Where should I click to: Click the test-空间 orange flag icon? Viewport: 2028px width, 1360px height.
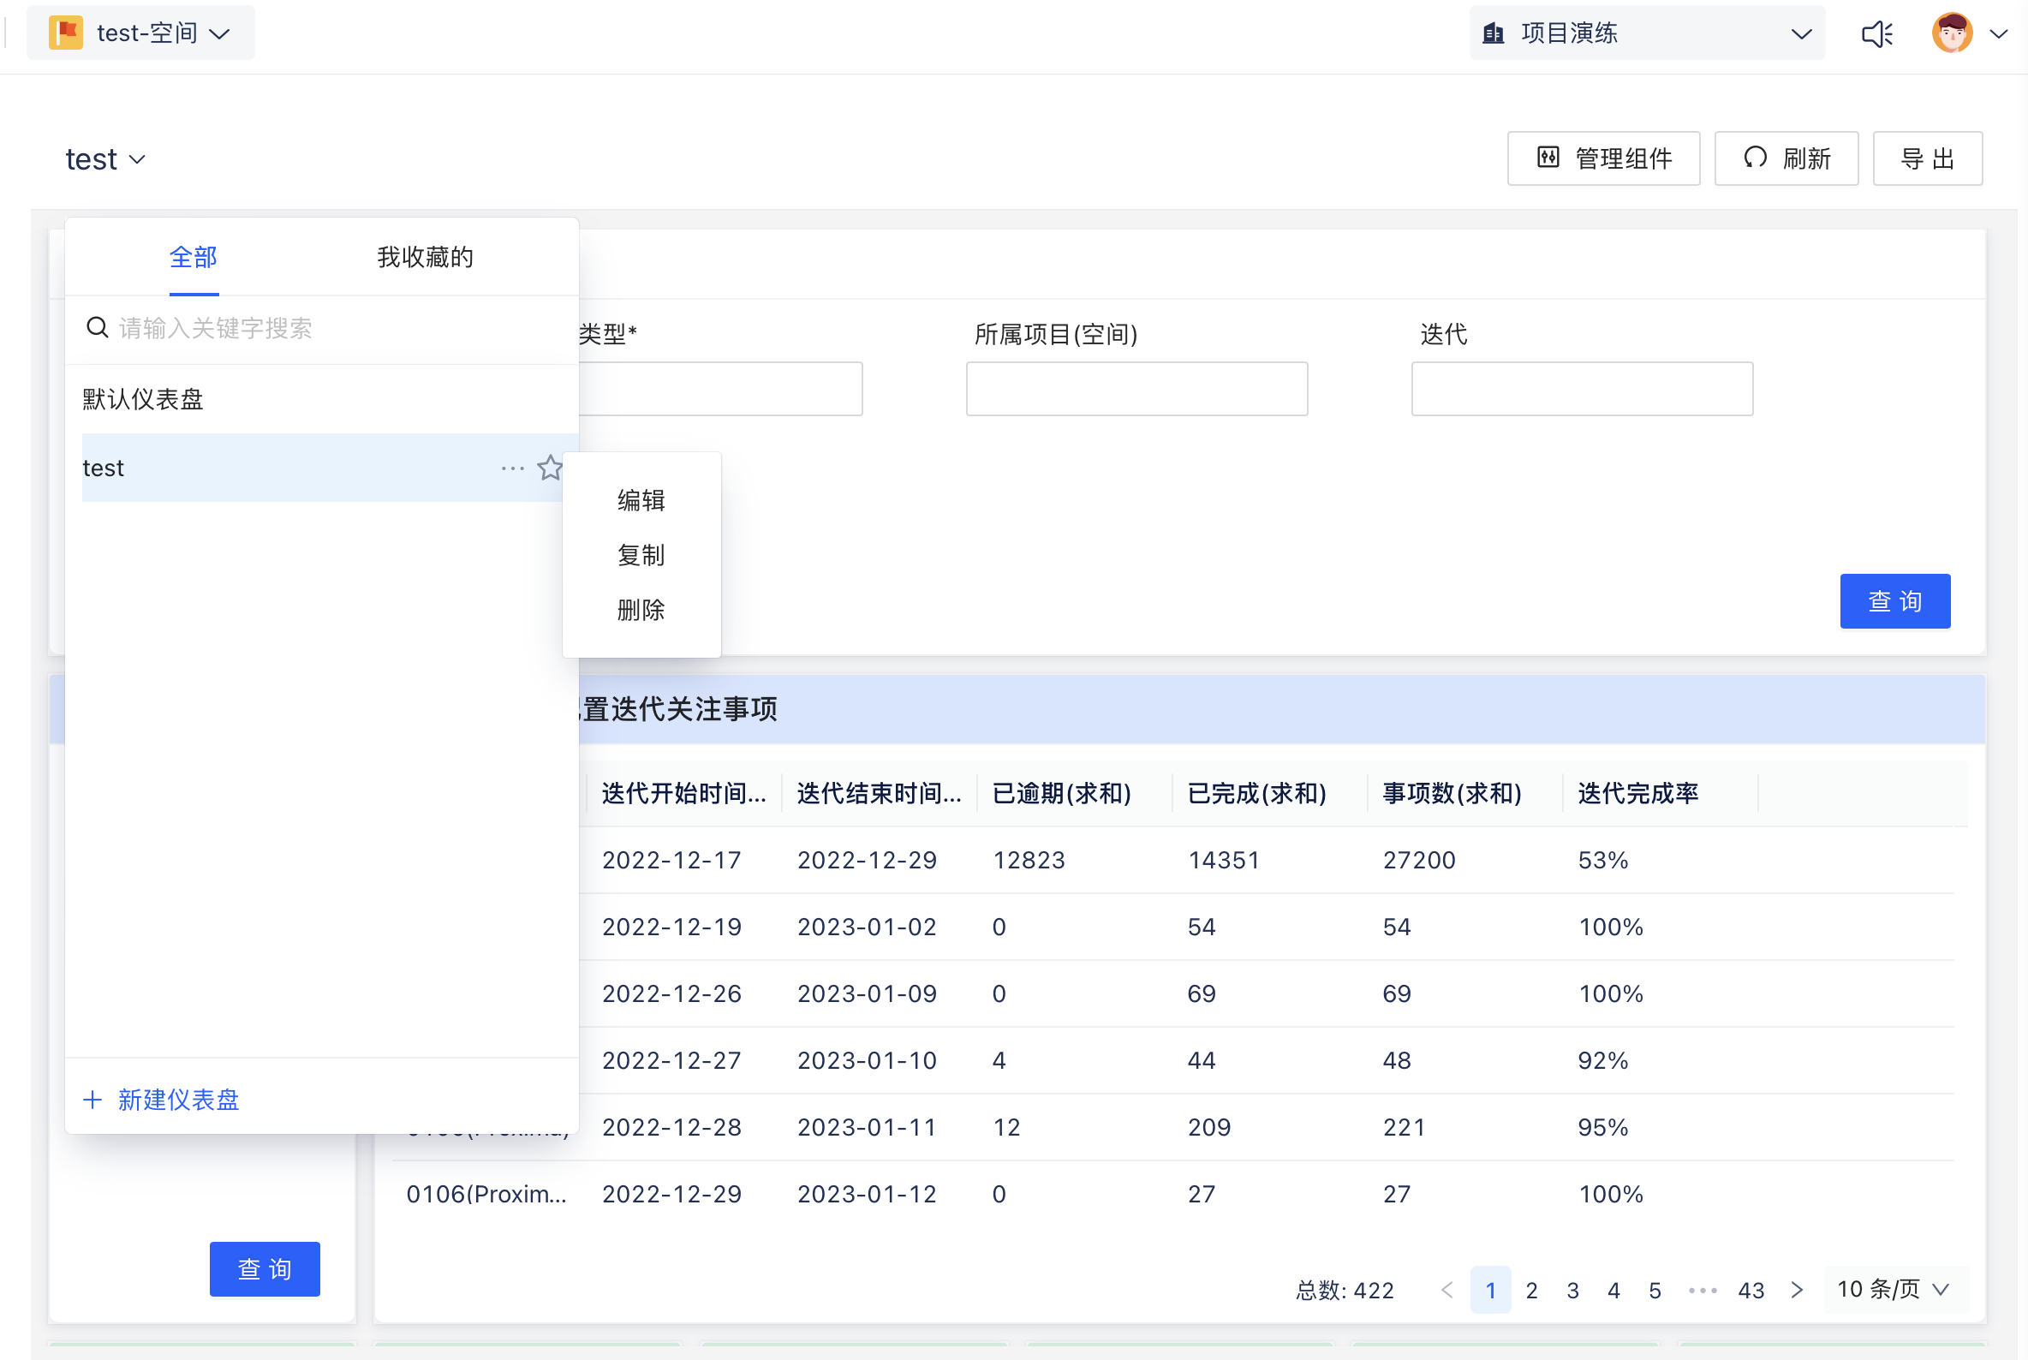click(x=66, y=33)
